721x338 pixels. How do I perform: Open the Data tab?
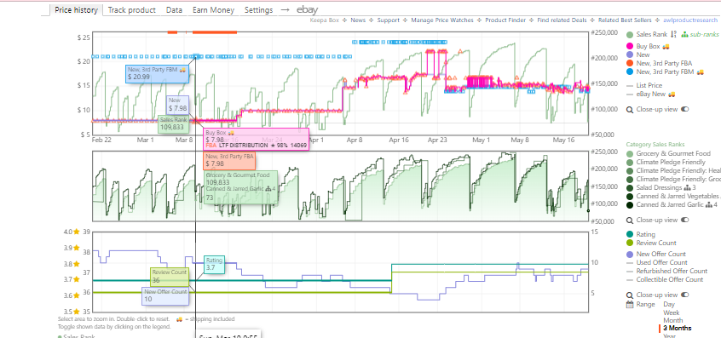[174, 9]
